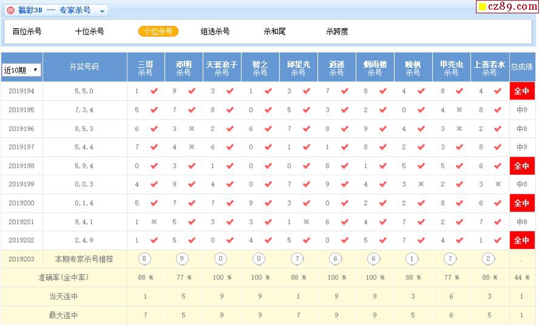Expand the 近10期 period selector
This screenshot has height=326, width=539.
[x=21, y=70]
